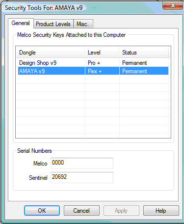This screenshot has width=184, height=224.
Task: Click the Status column header
Action: (x=144, y=53)
